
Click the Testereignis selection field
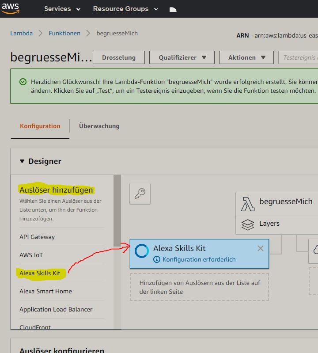(x=299, y=57)
